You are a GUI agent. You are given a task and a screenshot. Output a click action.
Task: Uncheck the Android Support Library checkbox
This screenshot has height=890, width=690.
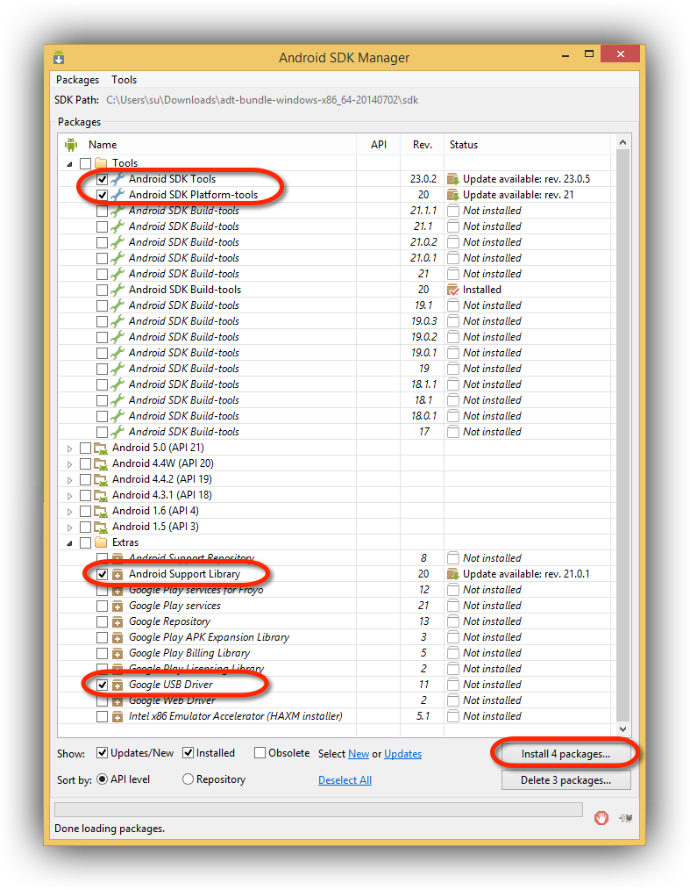point(102,574)
